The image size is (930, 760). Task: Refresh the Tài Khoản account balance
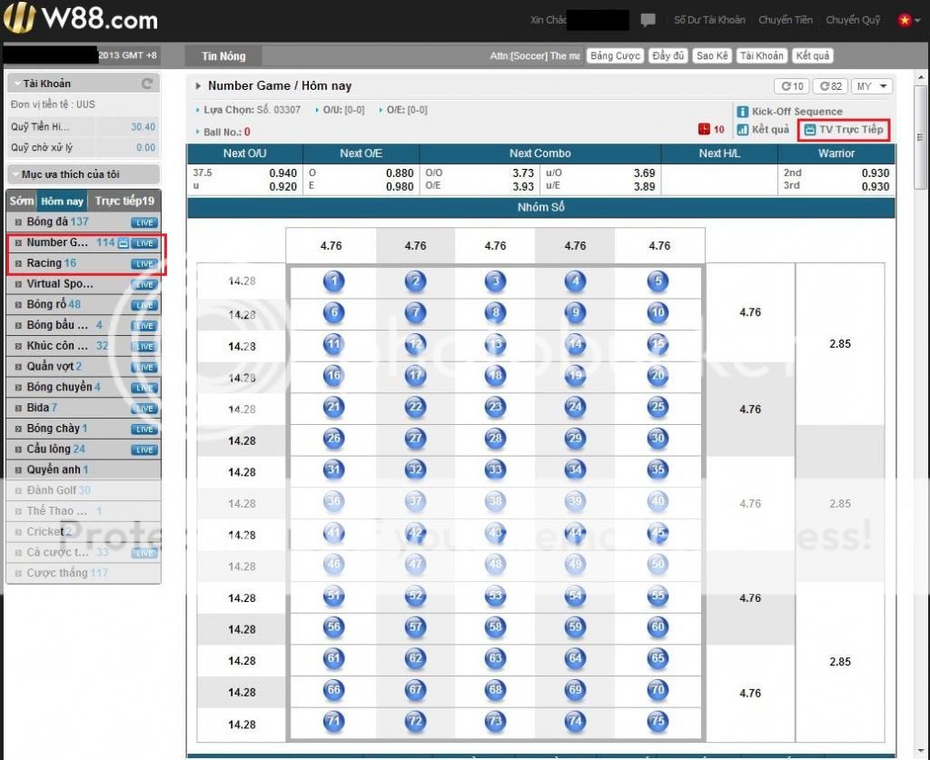[147, 84]
